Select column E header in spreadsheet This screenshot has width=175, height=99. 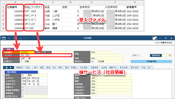point(92,2)
